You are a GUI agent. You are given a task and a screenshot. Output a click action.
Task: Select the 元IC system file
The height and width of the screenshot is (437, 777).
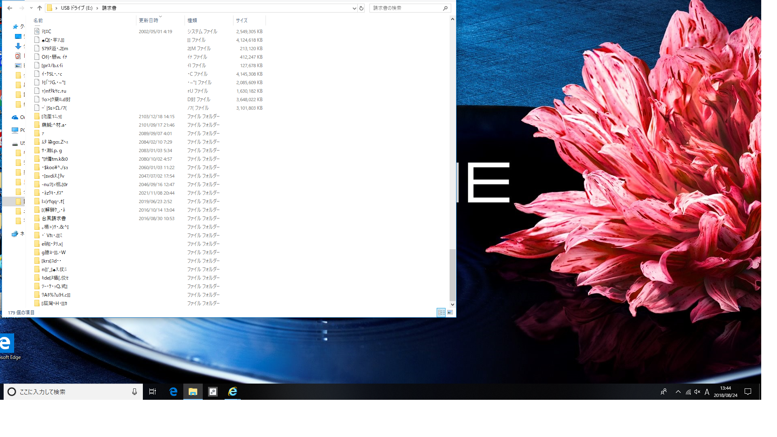[46, 32]
